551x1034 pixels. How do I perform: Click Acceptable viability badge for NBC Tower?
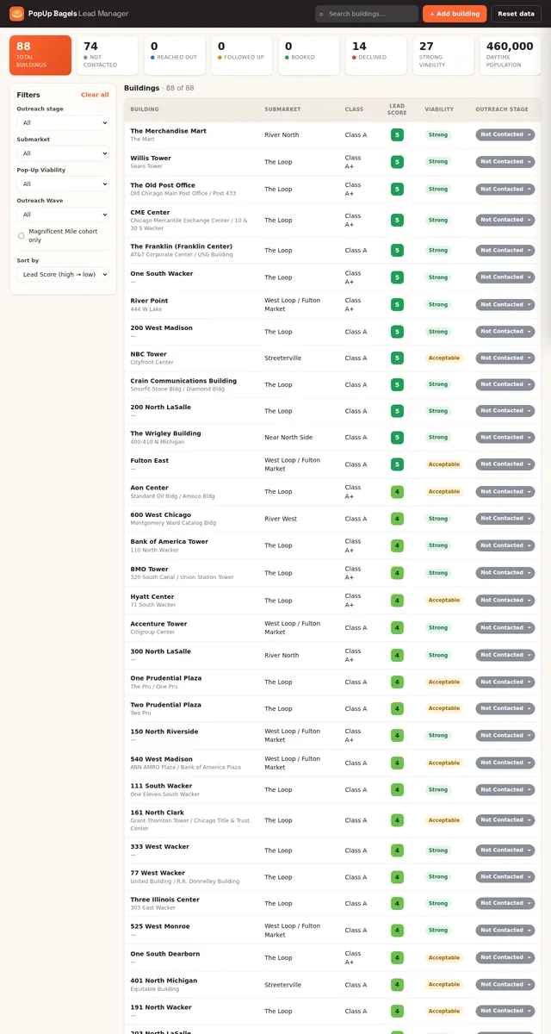[x=444, y=358]
